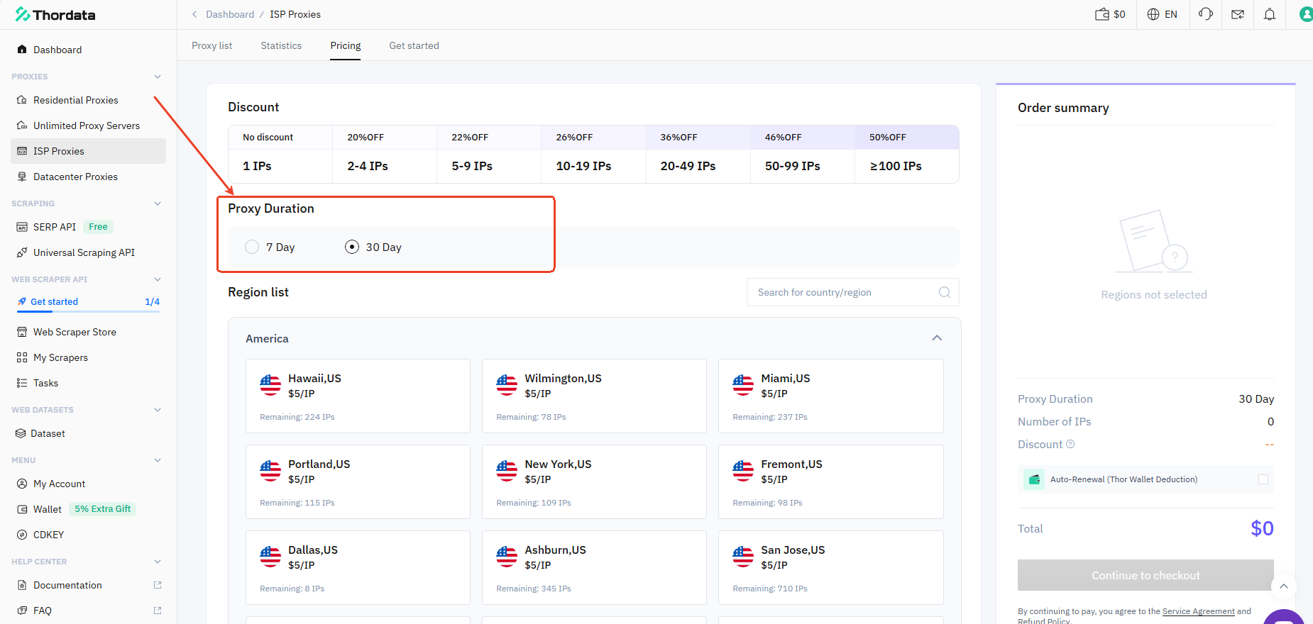Open the Service Agreement link
Viewport: 1313px width, 624px height.
pos(1199,611)
